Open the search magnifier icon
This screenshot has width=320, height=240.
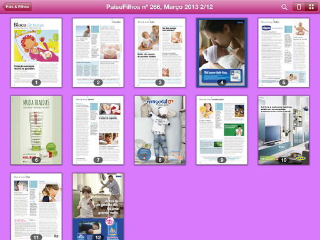coord(284,7)
